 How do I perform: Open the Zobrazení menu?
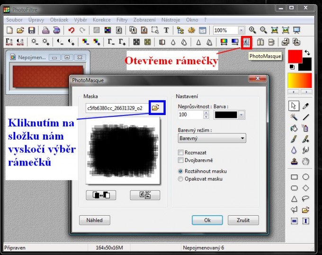click(144, 20)
